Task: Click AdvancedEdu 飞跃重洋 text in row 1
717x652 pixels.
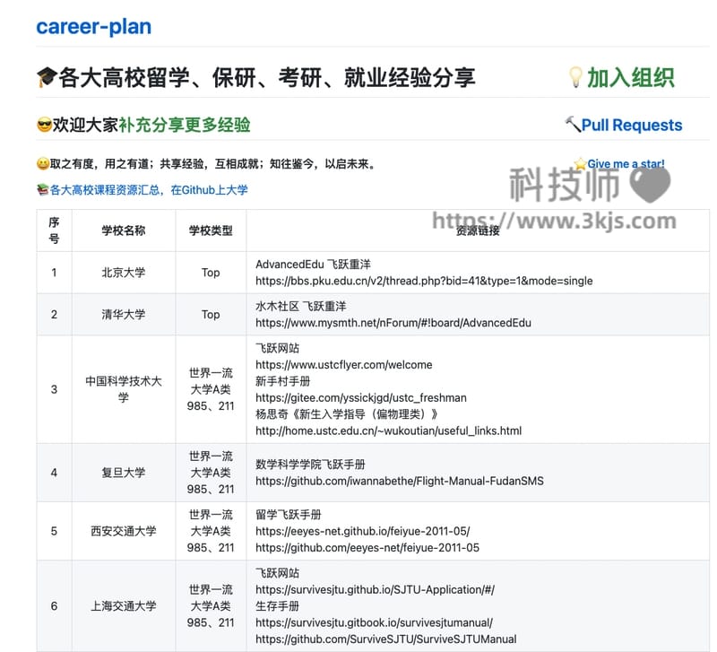Action: tap(313, 264)
